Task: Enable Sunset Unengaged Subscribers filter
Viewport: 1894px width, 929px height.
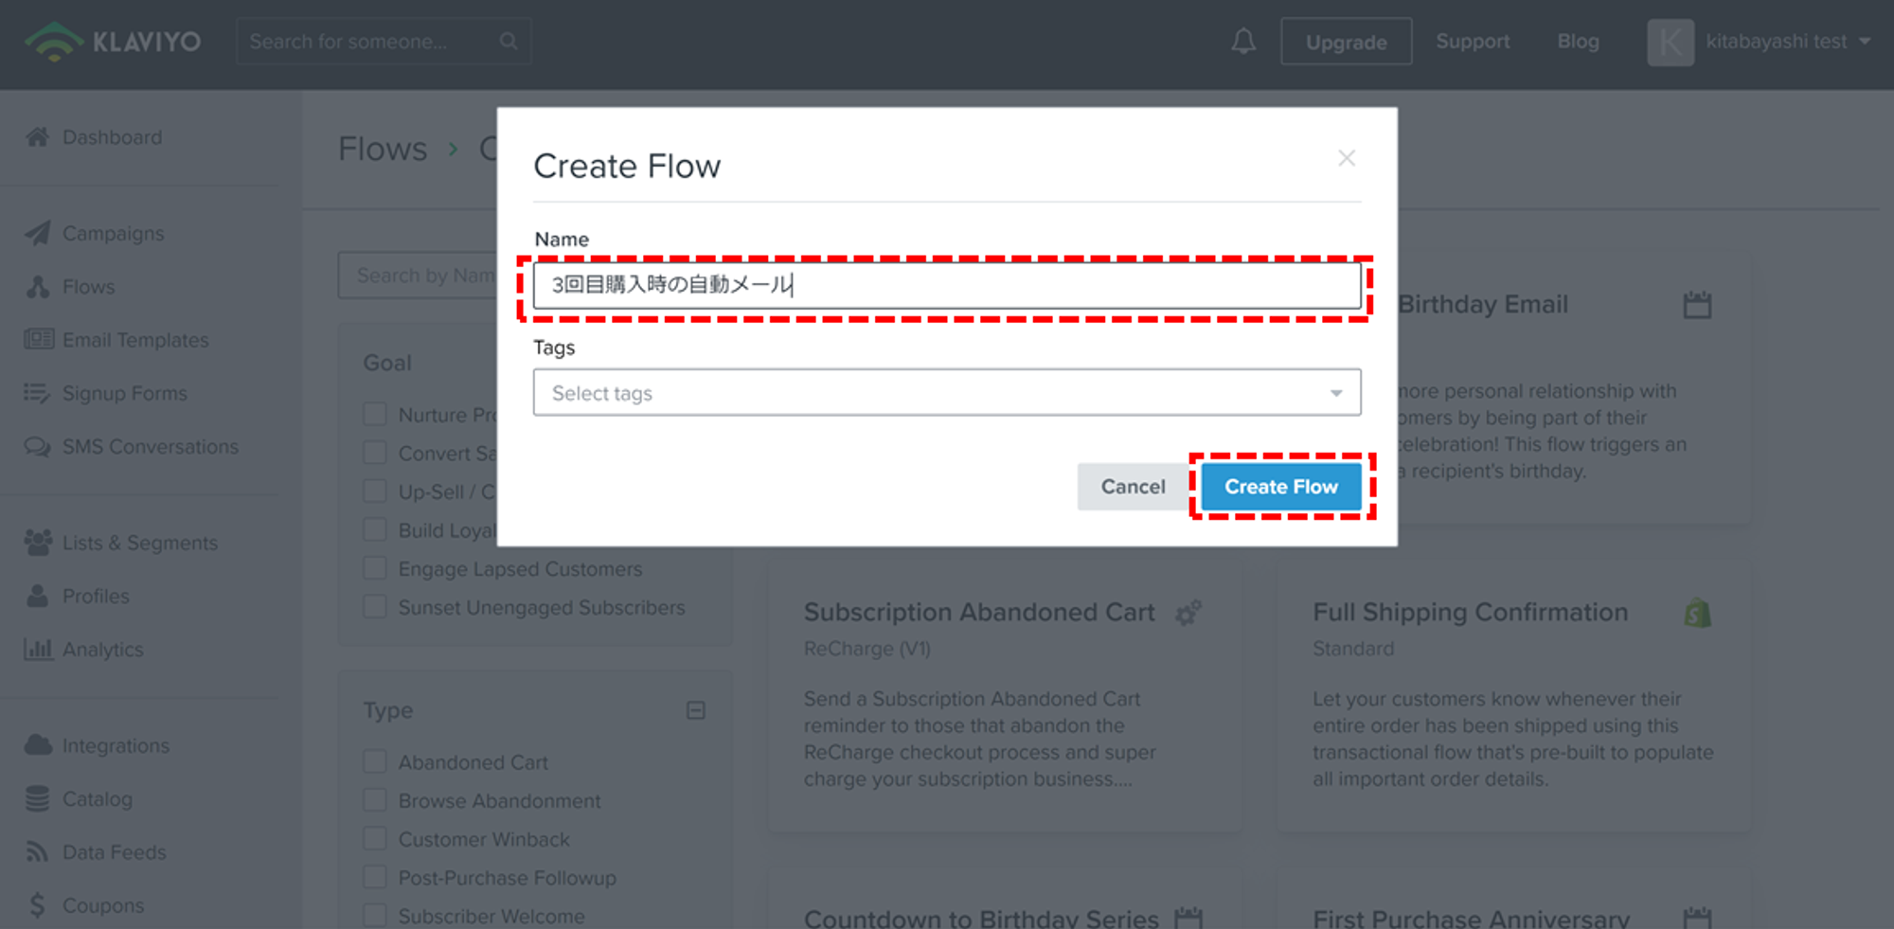Action: pyautogui.click(x=375, y=608)
